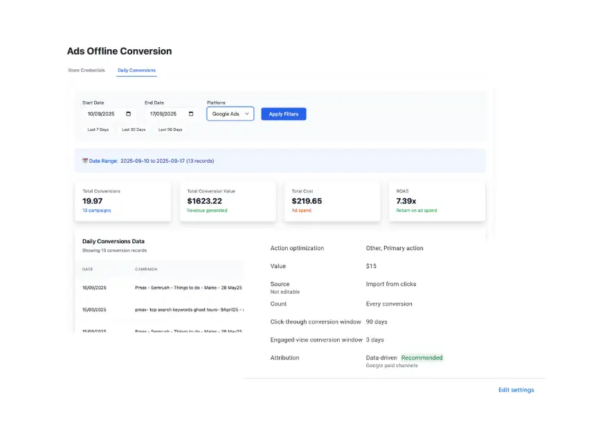Select the Daily Conversions tab

[x=136, y=70]
